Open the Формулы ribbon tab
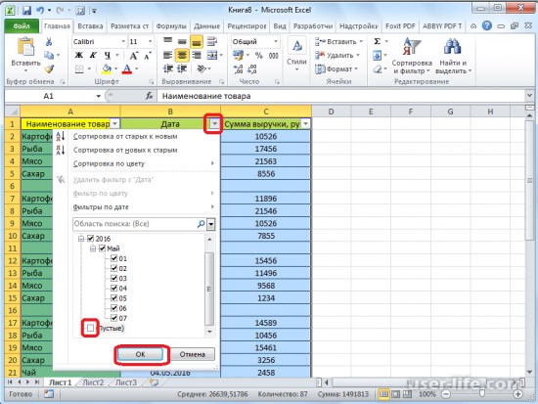The width and height of the screenshot is (538, 404). pyautogui.click(x=171, y=26)
